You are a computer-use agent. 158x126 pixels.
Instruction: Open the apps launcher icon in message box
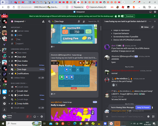point(153,117)
